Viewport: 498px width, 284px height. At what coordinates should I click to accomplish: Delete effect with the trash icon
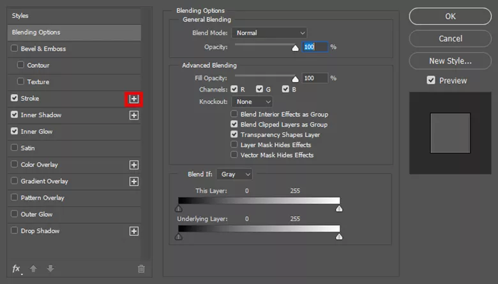coord(141,269)
